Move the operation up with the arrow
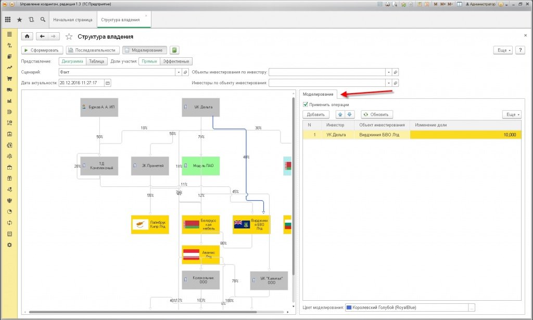 [x=340, y=114]
